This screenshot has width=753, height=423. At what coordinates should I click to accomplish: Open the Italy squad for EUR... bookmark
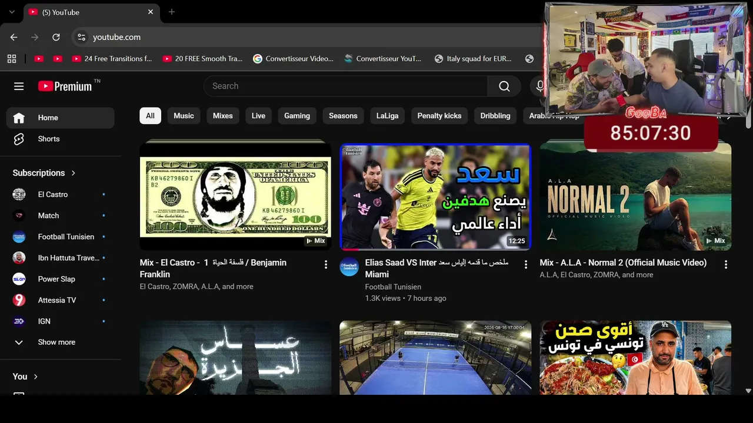click(473, 59)
